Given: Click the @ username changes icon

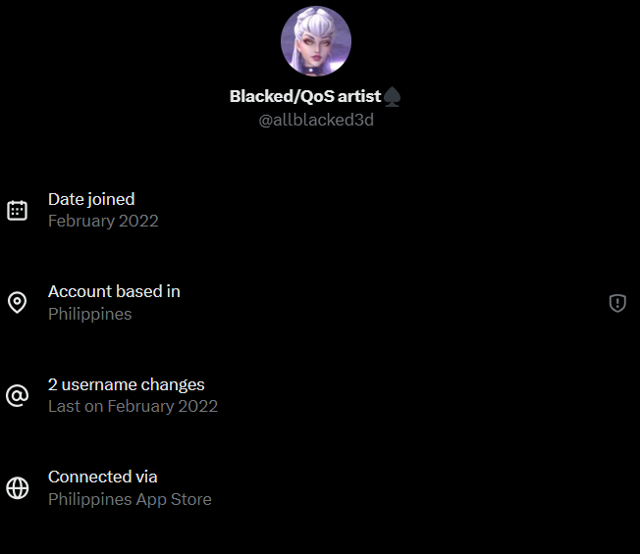Looking at the screenshot, I should (x=17, y=395).
